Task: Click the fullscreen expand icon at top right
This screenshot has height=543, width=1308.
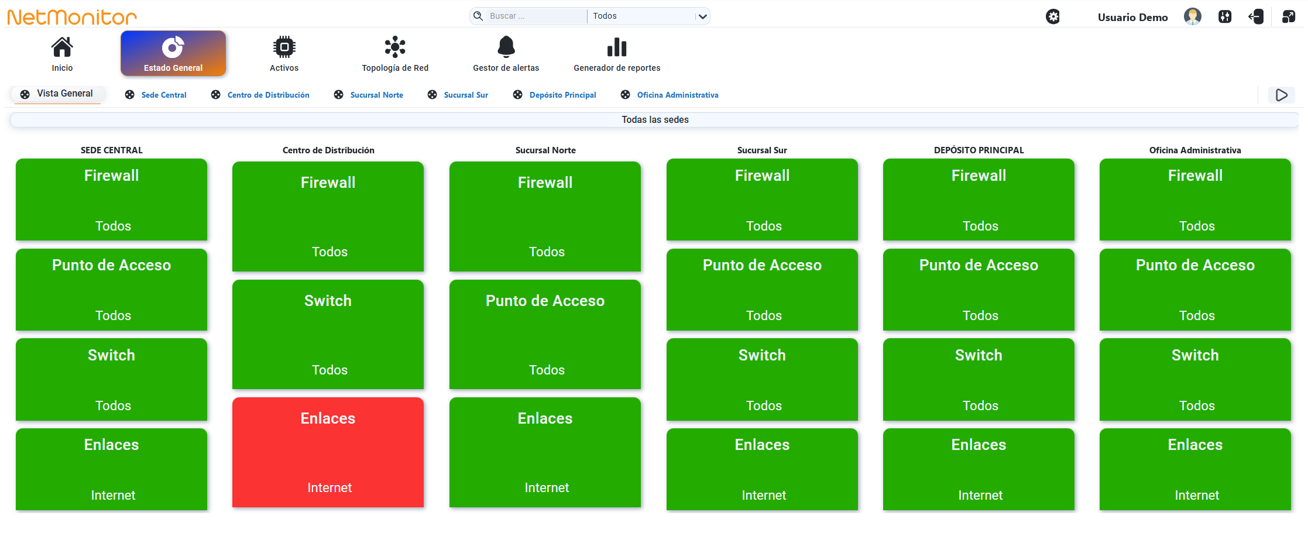Action: [1289, 16]
